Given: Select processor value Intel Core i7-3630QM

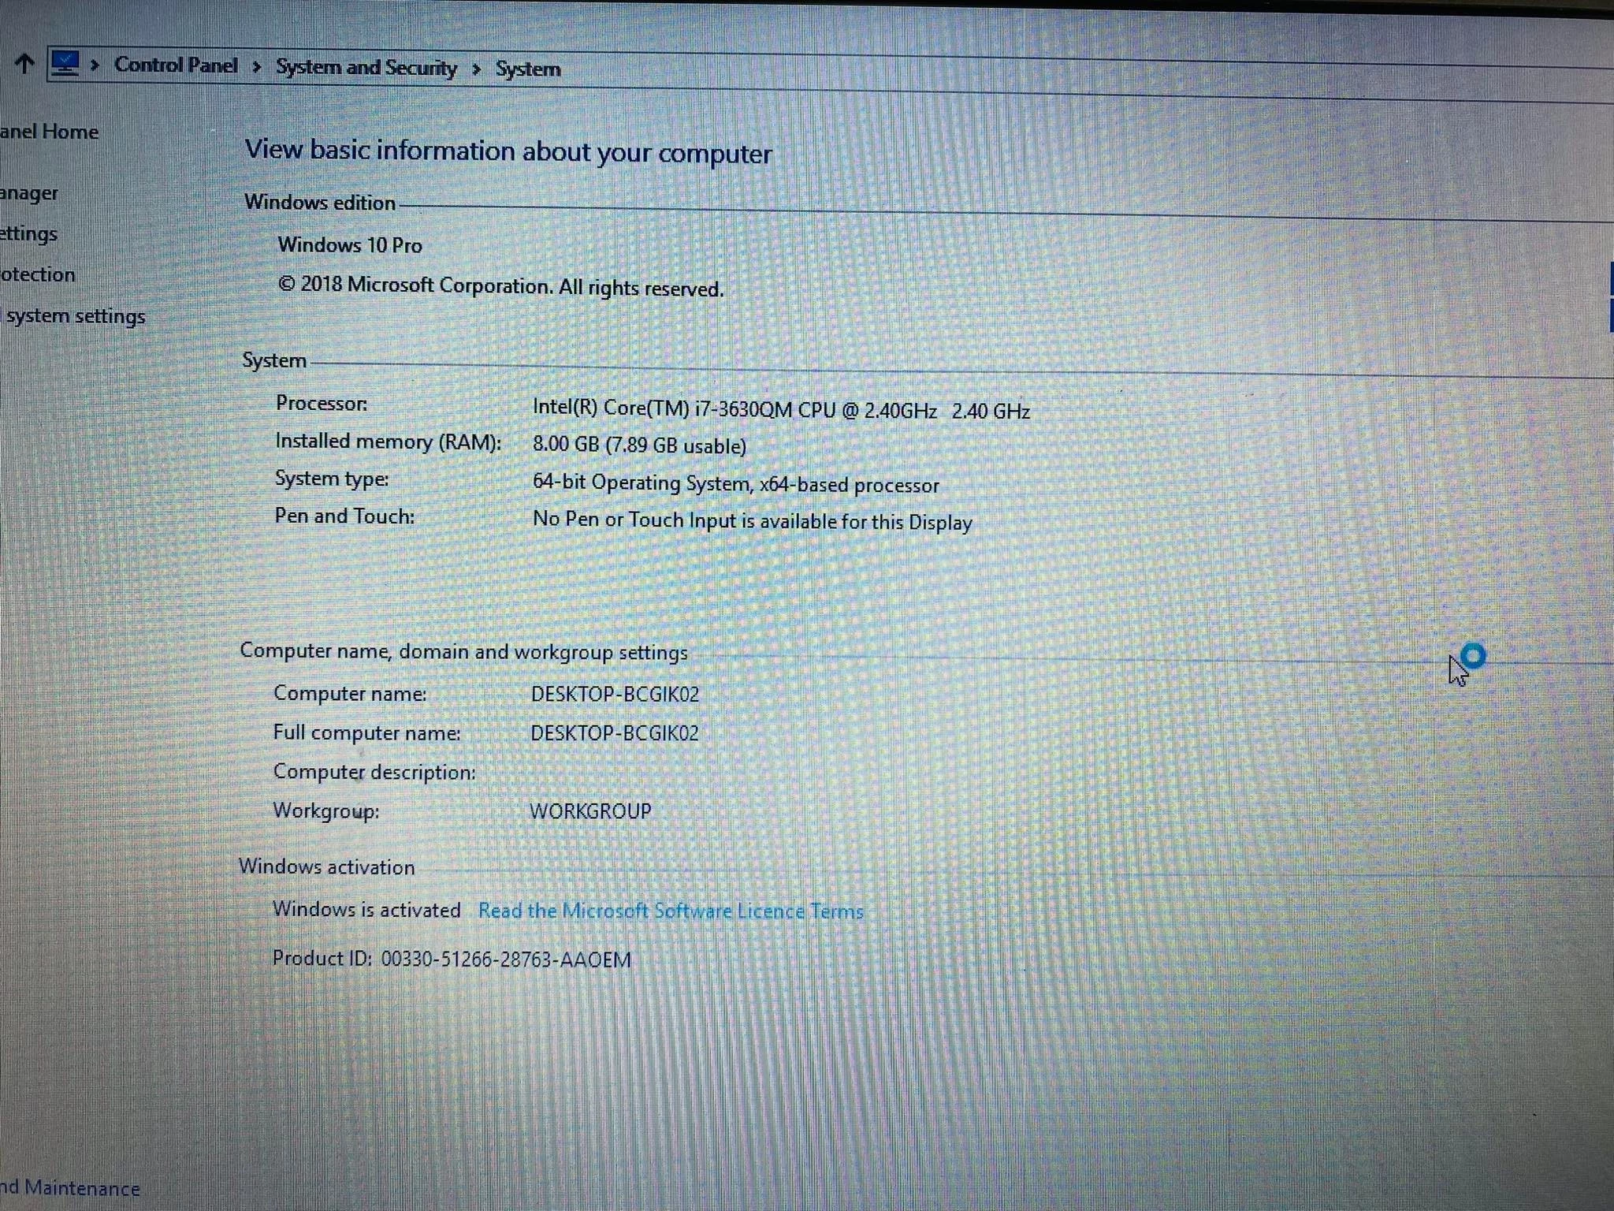Looking at the screenshot, I should pos(781,409).
